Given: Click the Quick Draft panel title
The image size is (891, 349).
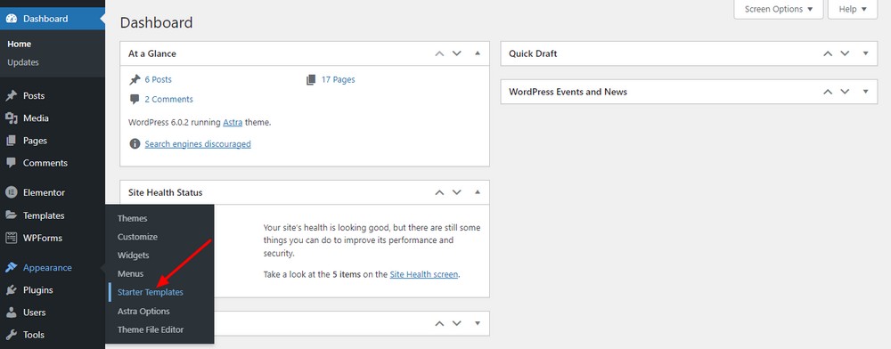Looking at the screenshot, I should (533, 54).
